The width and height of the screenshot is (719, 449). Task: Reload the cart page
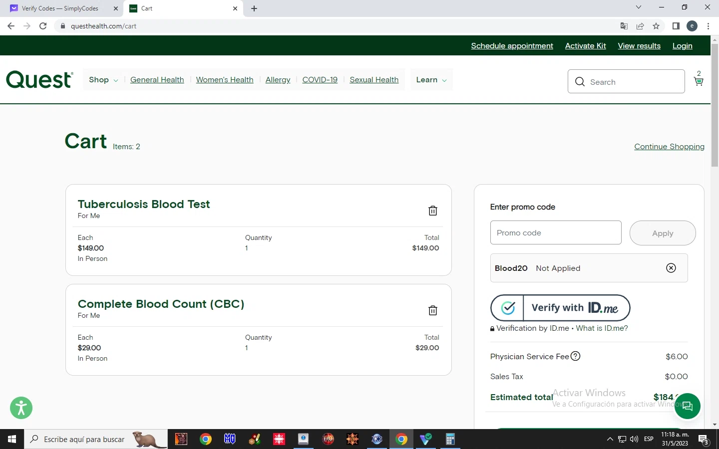click(43, 26)
